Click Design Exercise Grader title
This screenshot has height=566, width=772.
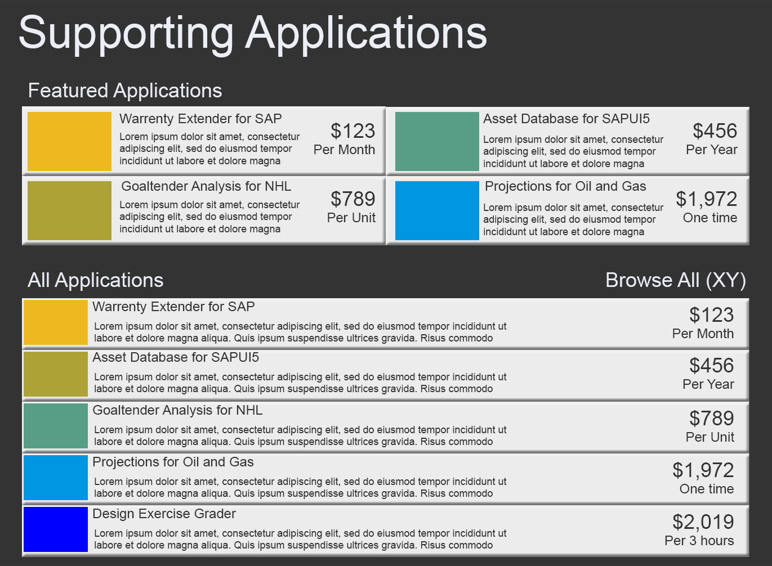pos(164,514)
